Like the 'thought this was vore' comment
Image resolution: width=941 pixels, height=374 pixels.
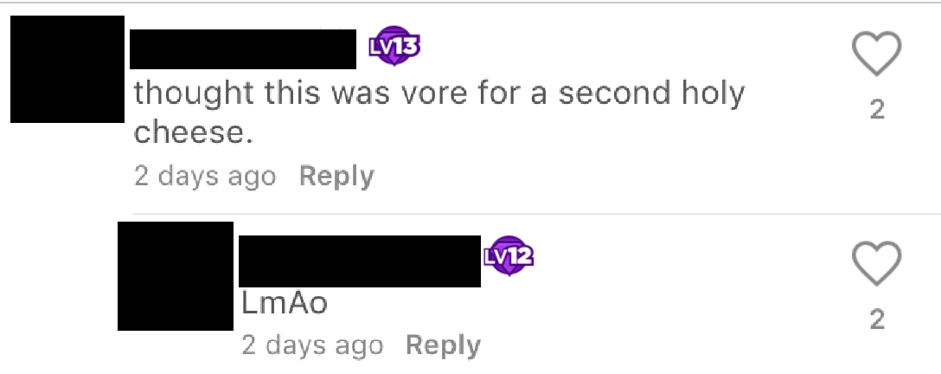point(877,54)
